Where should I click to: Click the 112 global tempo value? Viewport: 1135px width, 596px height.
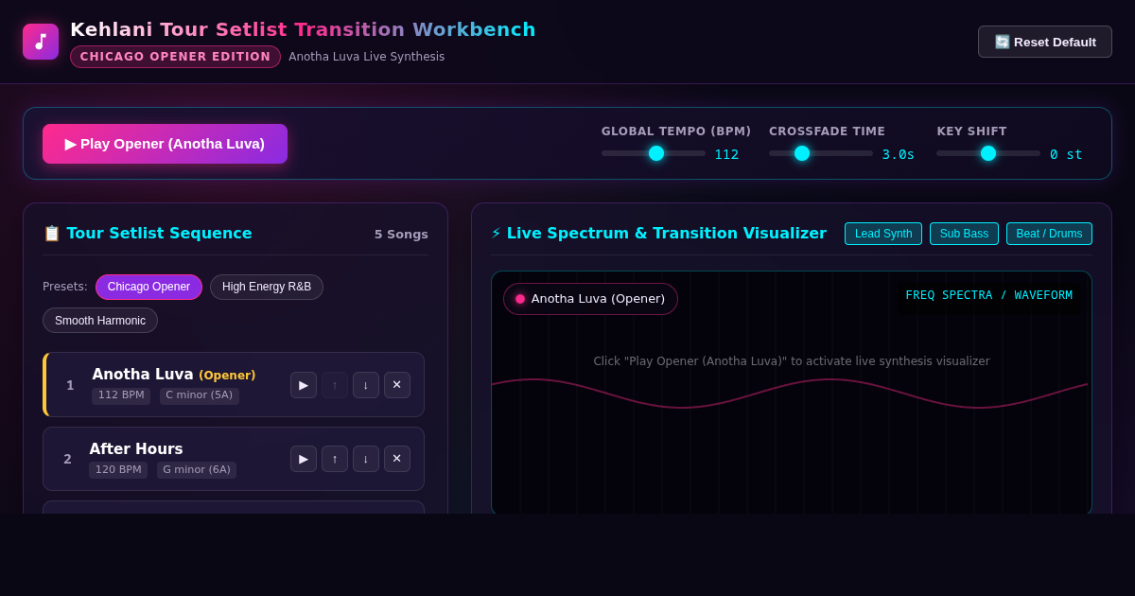coord(726,154)
